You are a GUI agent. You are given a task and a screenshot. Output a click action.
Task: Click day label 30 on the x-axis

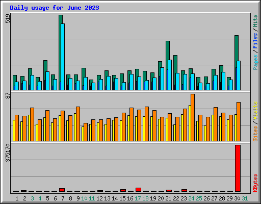pyautogui.click(x=237, y=198)
